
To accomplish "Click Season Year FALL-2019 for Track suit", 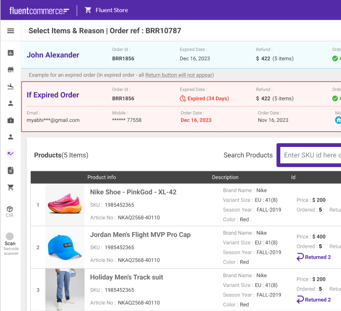I will point(252,295).
